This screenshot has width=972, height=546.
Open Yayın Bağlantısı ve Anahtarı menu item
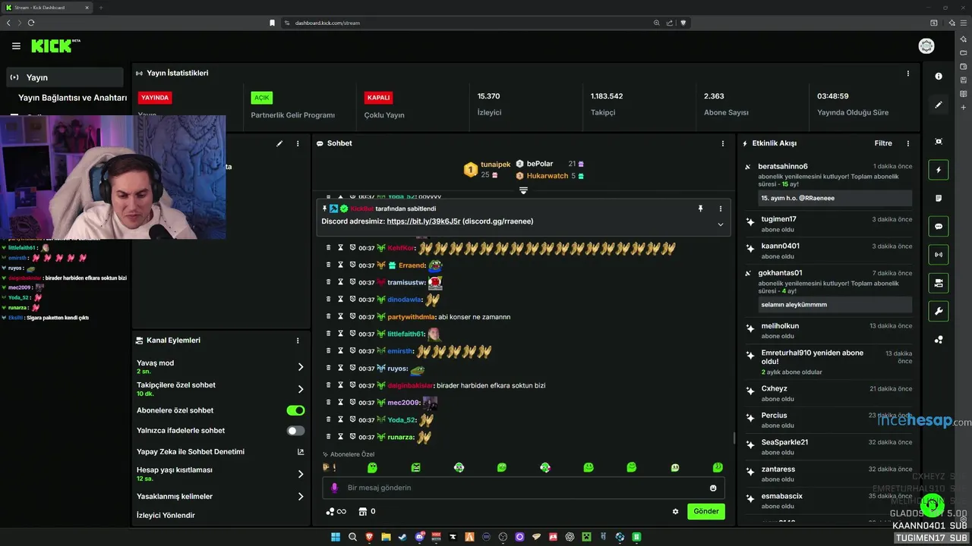tap(72, 98)
